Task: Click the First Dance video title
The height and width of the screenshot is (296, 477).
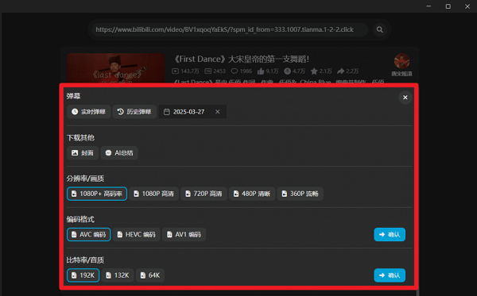Action: 241,59
